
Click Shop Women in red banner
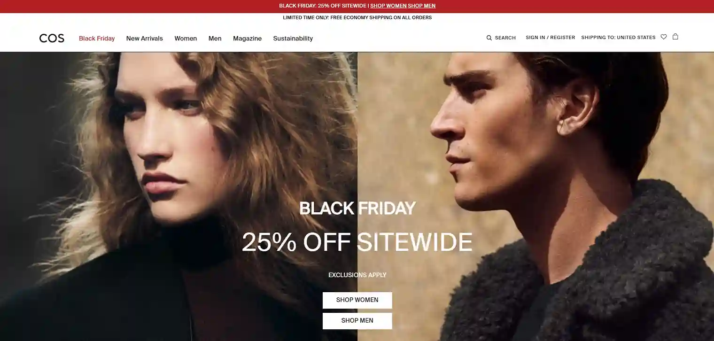[x=388, y=6]
